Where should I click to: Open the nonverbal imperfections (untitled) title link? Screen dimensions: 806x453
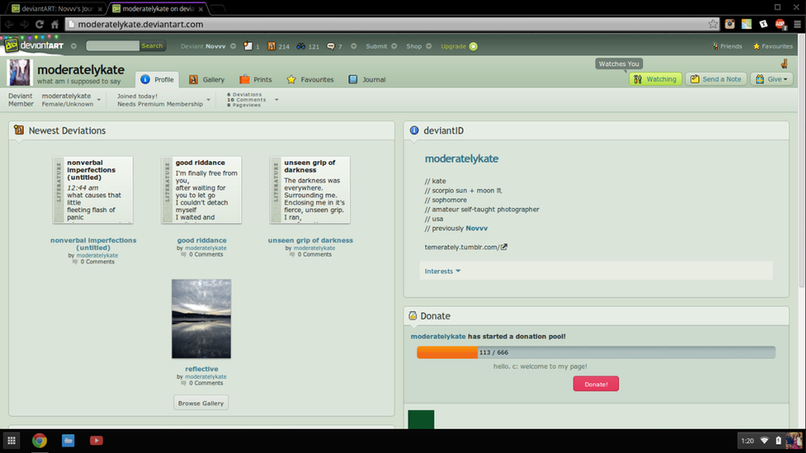point(94,244)
